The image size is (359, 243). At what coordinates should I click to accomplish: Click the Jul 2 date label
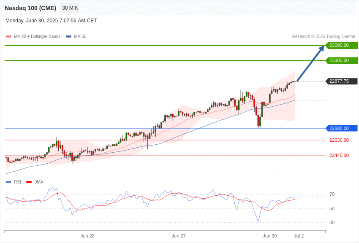coord(299,236)
